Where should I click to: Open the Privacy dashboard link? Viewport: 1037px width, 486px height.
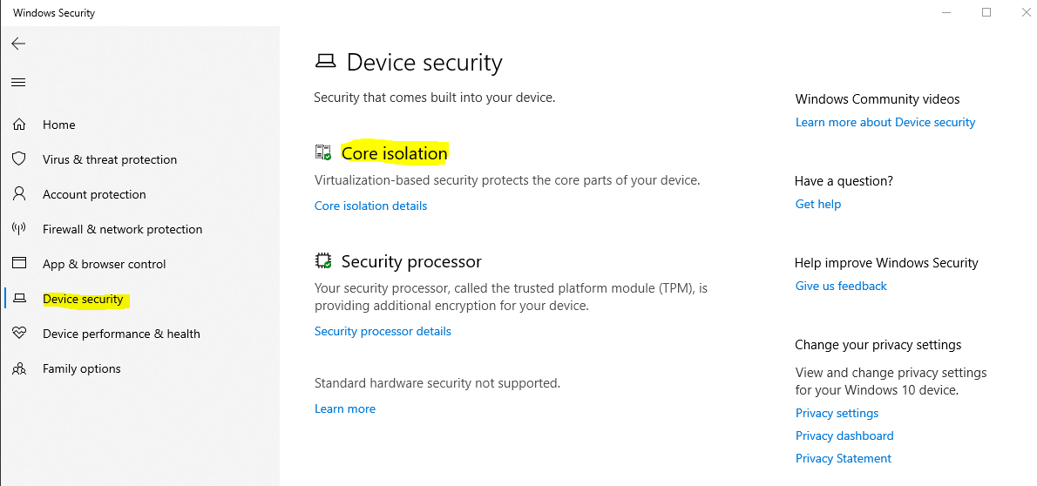coord(844,435)
